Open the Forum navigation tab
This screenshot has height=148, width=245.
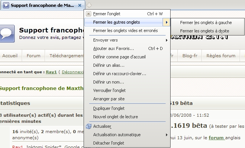tap(34, 56)
